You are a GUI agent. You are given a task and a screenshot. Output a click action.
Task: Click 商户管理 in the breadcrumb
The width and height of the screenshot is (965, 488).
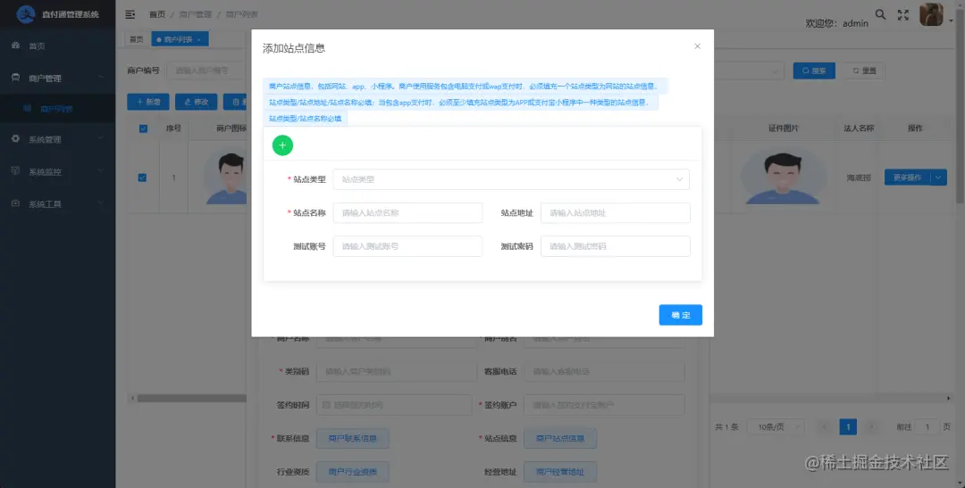tap(195, 14)
